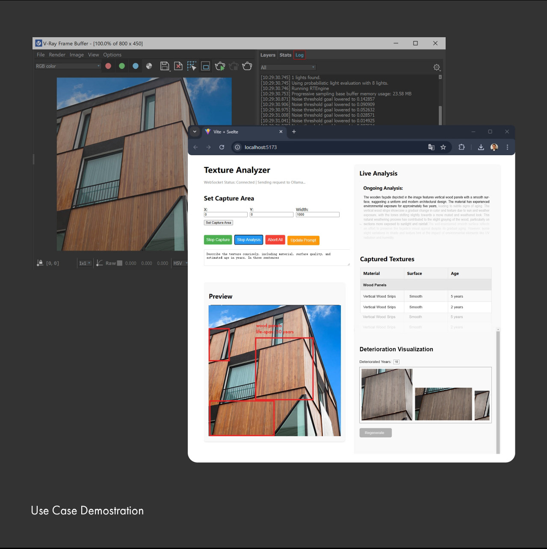This screenshot has width=547, height=549.
Task: Switch to mono alpha channel view
Action: (149, 66)
